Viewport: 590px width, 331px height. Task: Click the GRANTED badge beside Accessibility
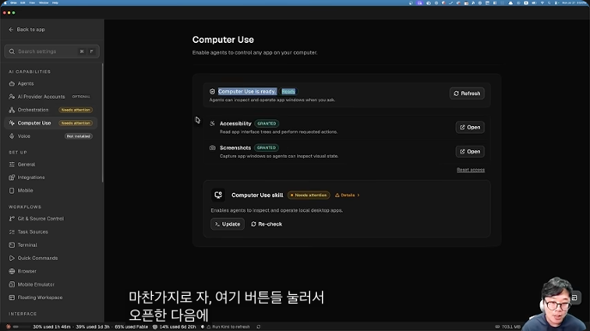point(266,123)
